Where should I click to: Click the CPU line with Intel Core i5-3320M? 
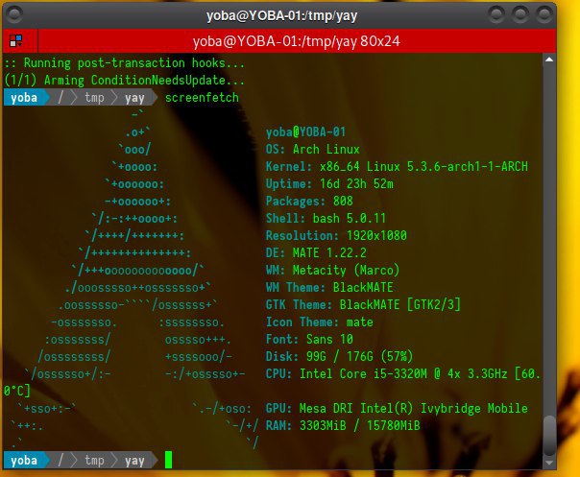[403, 374]
